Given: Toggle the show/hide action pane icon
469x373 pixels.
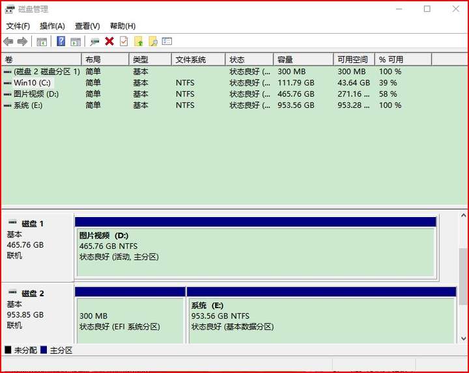Looking at the screenshot, I should tap(76, 42).
